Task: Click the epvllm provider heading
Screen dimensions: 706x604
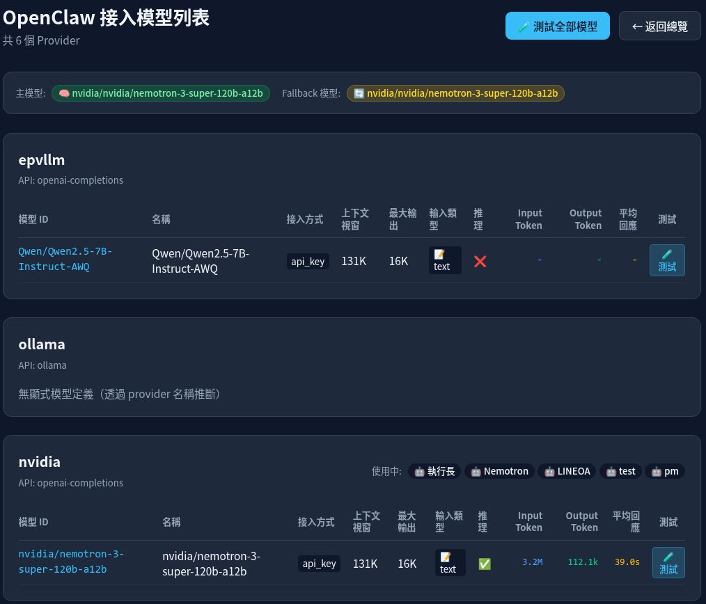Action: pos(41,160)
